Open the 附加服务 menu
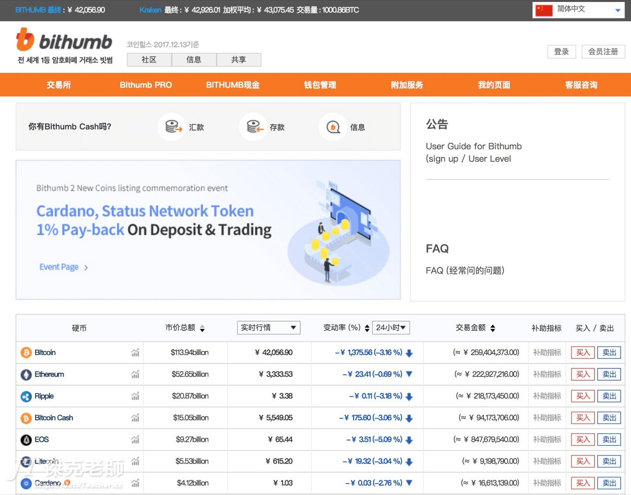Image resolution: width=631 pixels, height=495 pixels. tap(407, 85)
